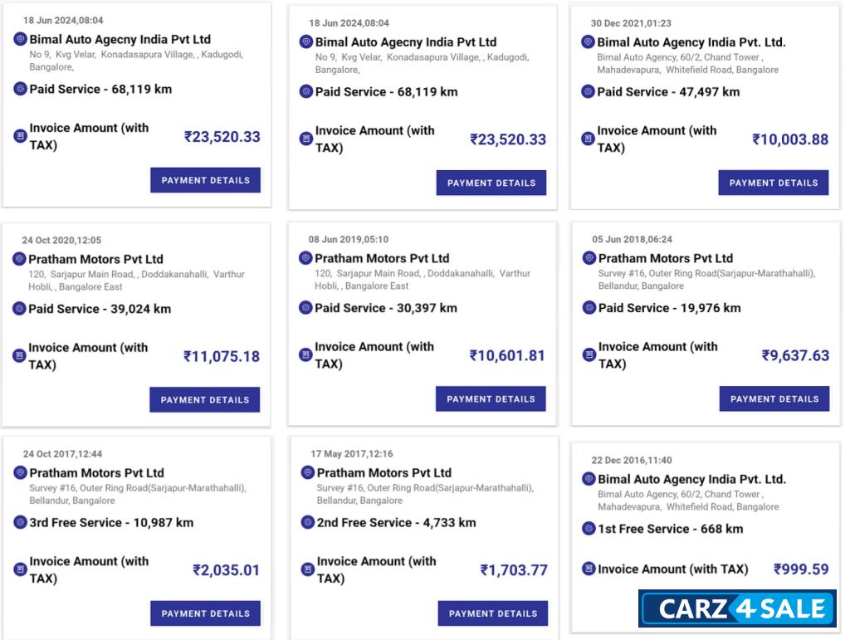Image resolution: width=850 pixels, height=640 pixels.
Task: View payment details for the 1st Free Service
Action: 774,613
